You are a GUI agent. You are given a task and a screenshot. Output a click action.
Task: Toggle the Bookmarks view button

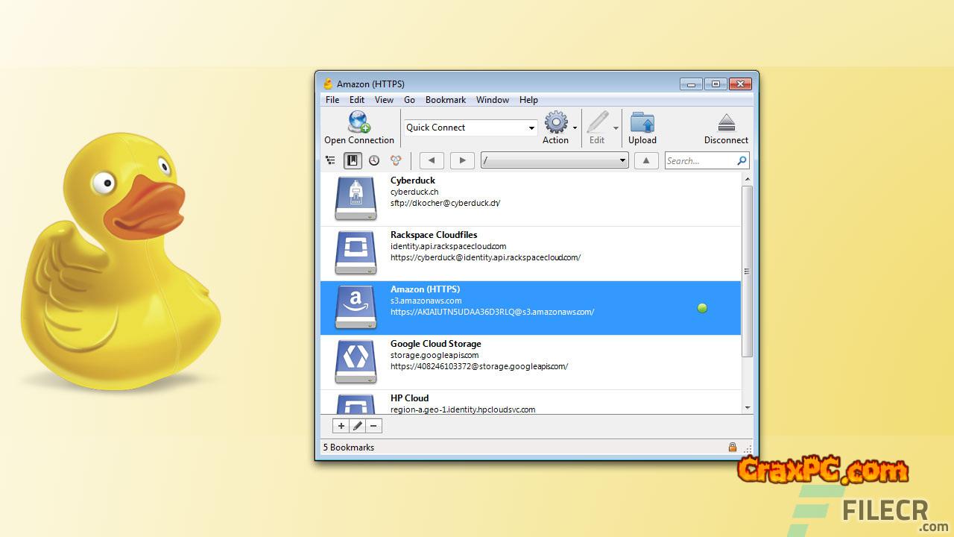tap(353, 160)
